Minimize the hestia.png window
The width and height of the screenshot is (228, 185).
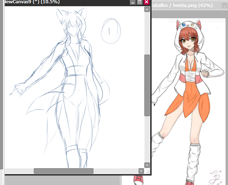click(225, 6)
